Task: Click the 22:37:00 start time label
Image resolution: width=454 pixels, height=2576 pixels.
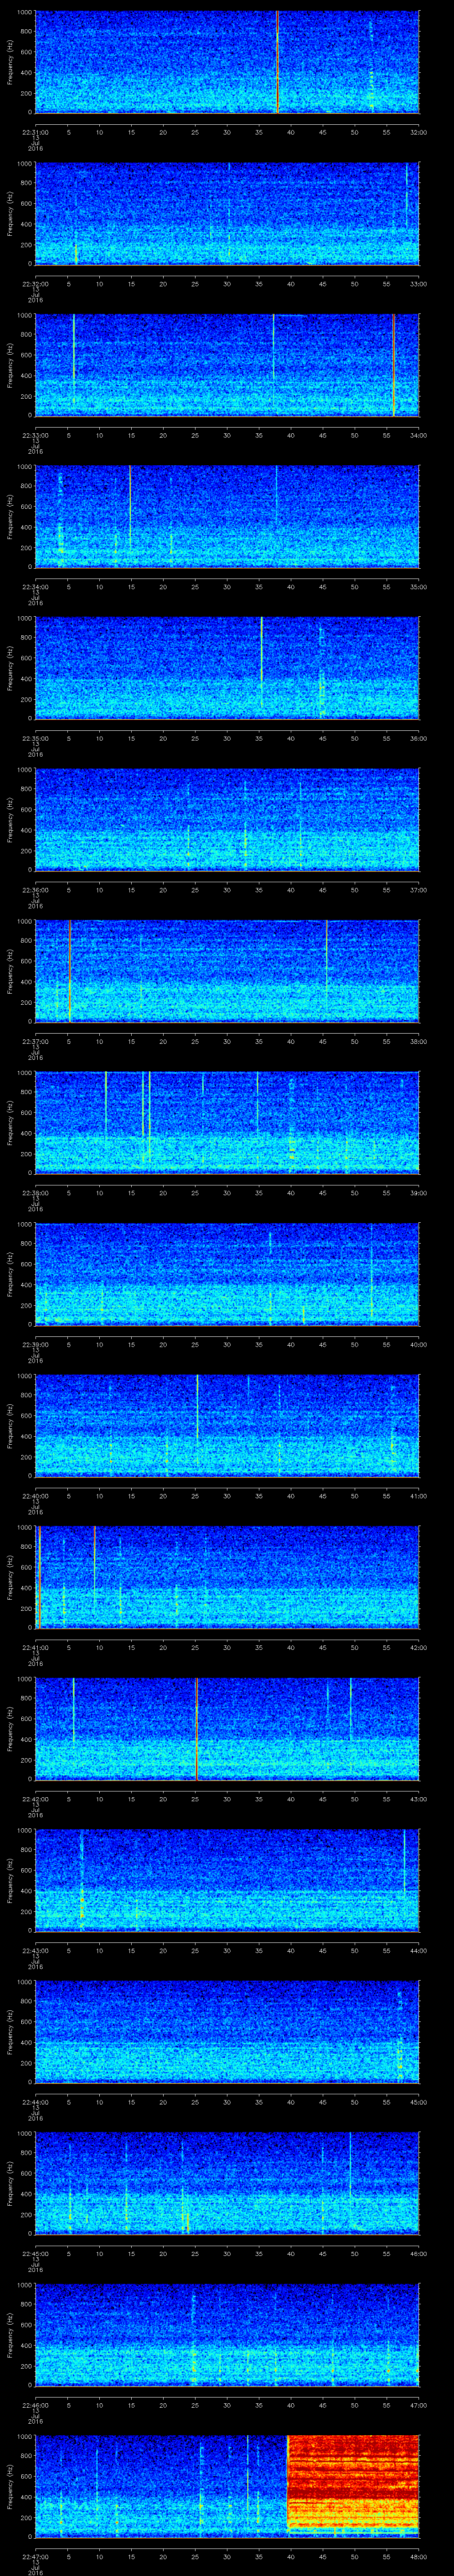Action: [36, 1041]
